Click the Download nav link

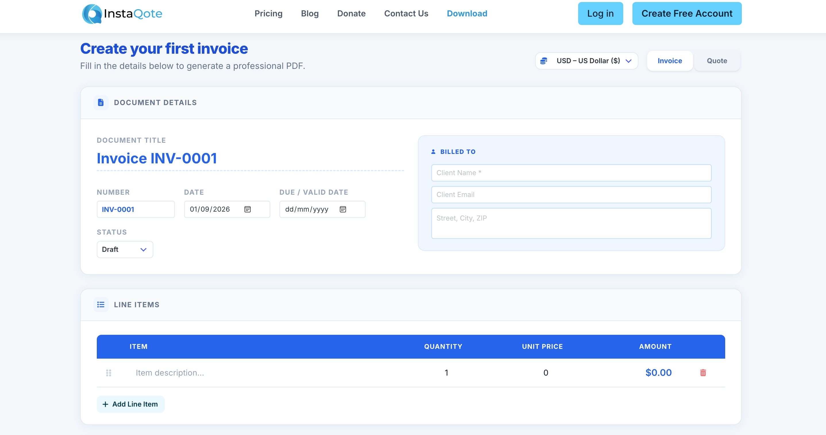point(467,13)
